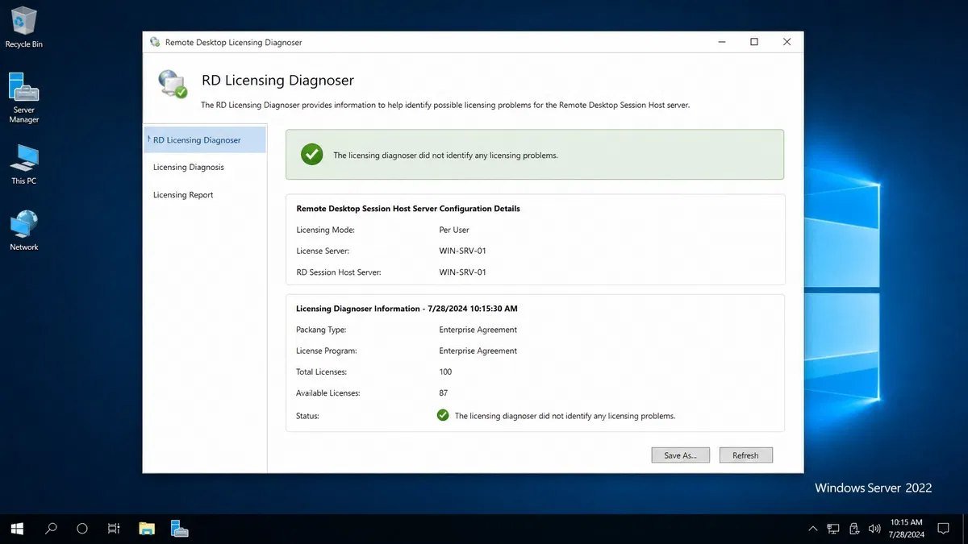
Task: Click the Status row message text
Action: click(x=565, y=416)
